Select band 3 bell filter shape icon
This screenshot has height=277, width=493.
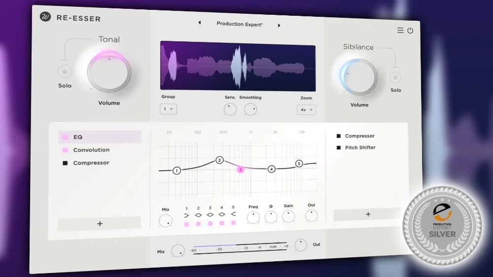[x=210, y=215]
